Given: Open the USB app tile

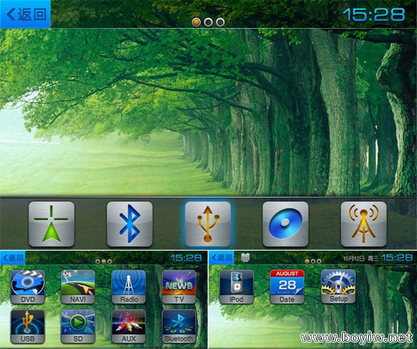Looking at the screenshot, I should (x=27, y=327).
